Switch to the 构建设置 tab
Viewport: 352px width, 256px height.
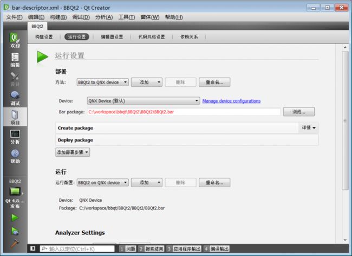click(44, 37)
